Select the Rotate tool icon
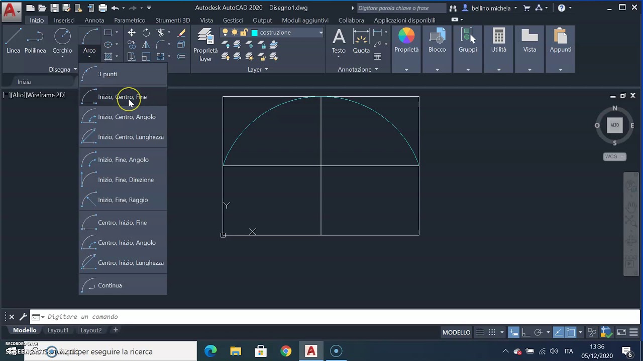Image resolution: width=643 pixels, height=361 pixels. click(x=146, y=33)
